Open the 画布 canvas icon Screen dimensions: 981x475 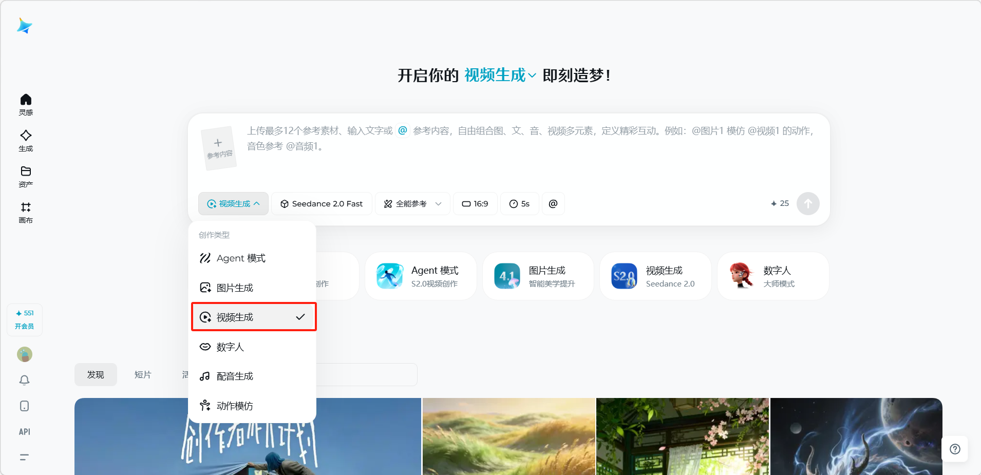tap(26, 212)
